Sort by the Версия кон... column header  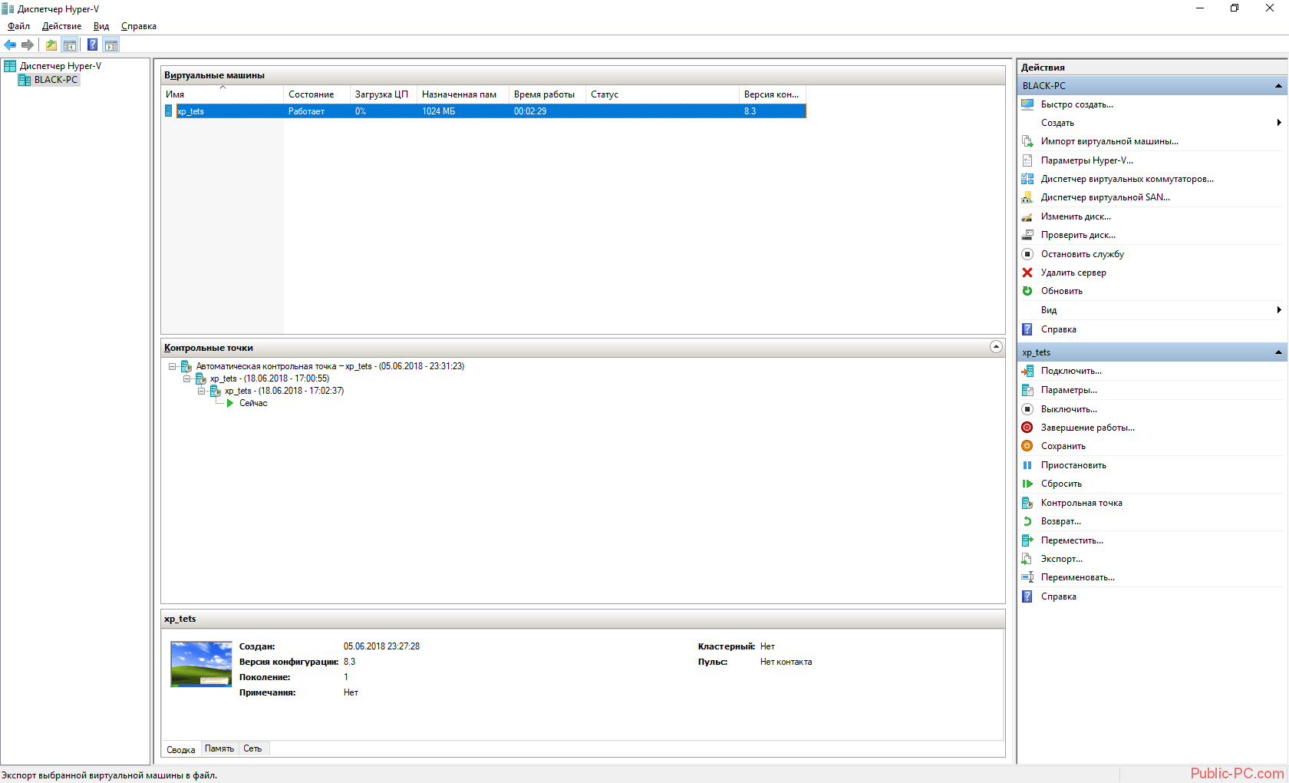point(773,94)
